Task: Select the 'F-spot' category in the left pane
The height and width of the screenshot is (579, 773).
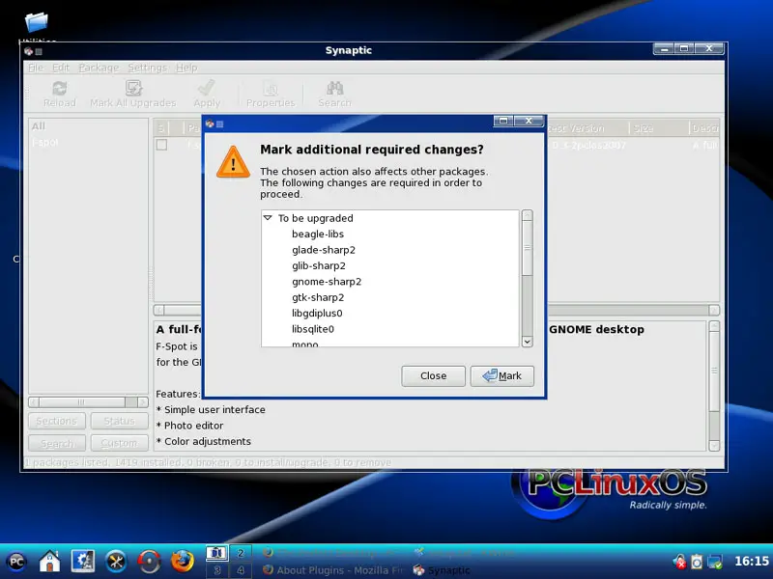Action: tap(44, 142)
